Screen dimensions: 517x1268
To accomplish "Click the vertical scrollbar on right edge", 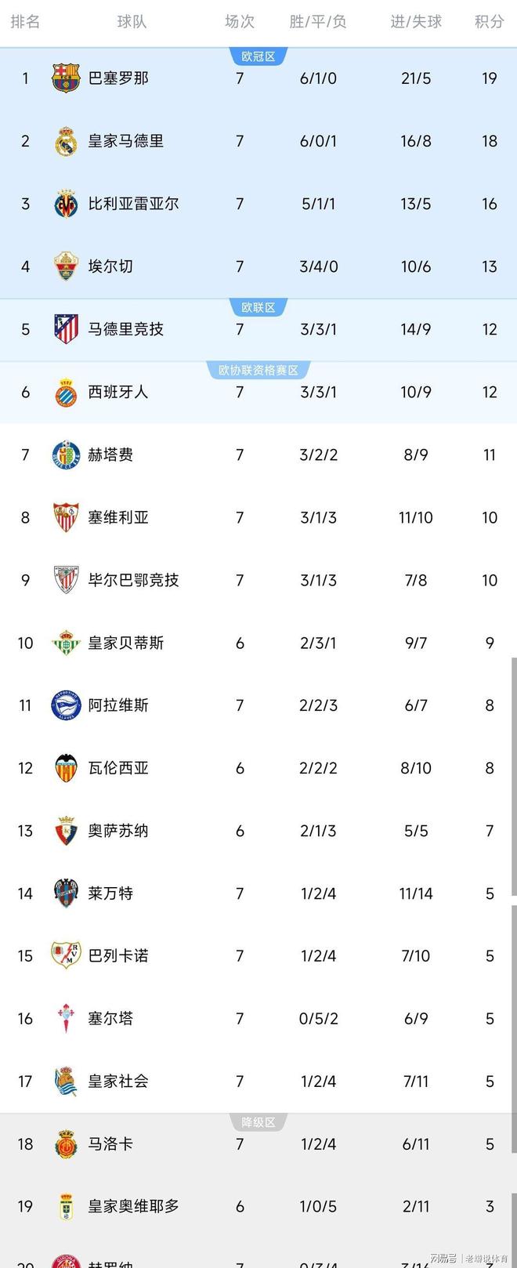I will coord(513,776).
